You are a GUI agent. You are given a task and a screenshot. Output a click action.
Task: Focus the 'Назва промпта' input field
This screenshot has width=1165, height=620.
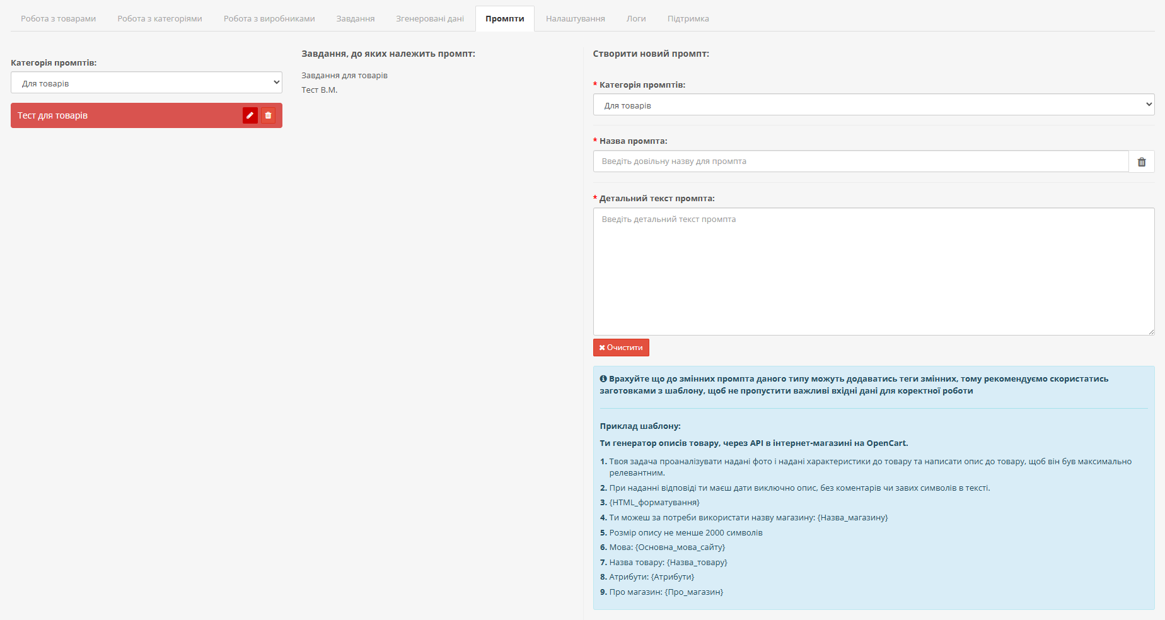tap(861, 161)
